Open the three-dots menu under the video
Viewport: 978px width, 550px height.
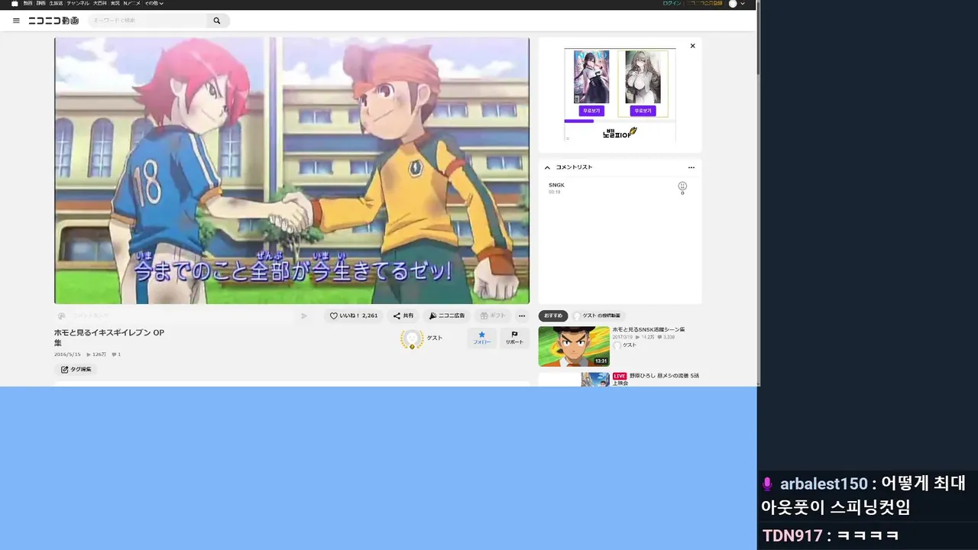[x=522, y=315]
